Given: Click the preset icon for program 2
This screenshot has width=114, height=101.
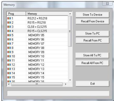Looking at the screenshot, I should coord(9,23).
